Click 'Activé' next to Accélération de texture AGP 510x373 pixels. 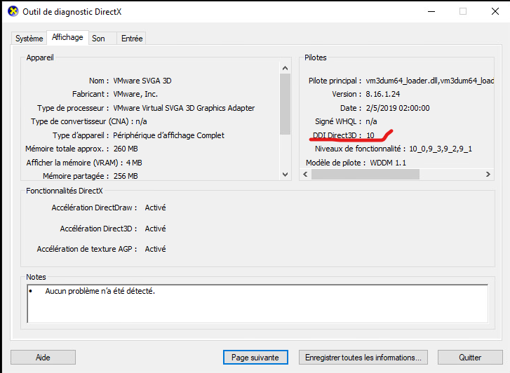coord(155,249)
